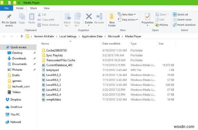The width and height of the screenshot is (198, 130).
Task: Open the New item dropdown
Action: tap(127, 15)
